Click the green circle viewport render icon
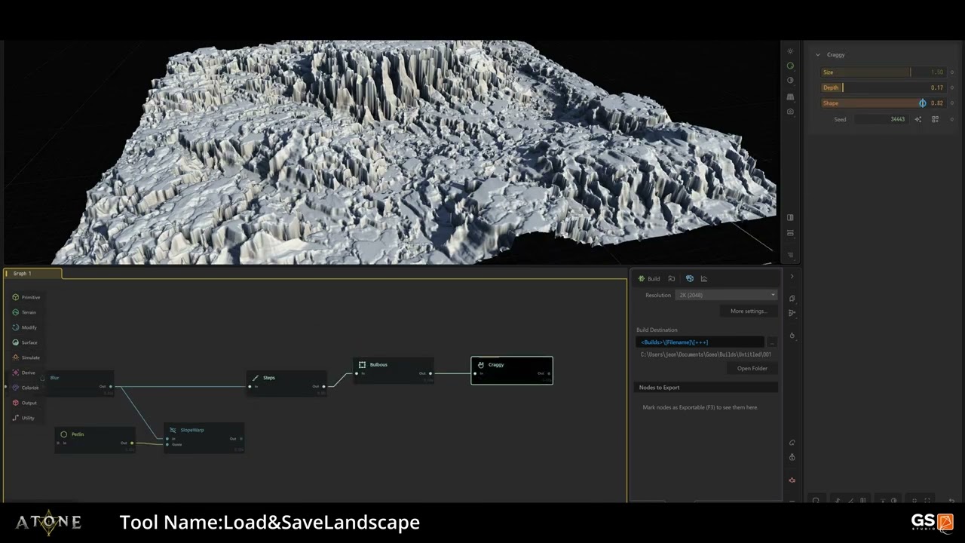Screen dimensions: 965x543 pyautogui.click(x=790, y=66)
